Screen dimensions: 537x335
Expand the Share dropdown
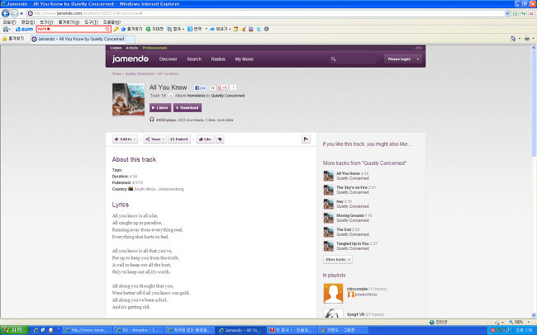(154, 139)
